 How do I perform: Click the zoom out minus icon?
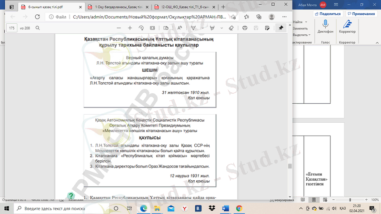coord(118,28)
